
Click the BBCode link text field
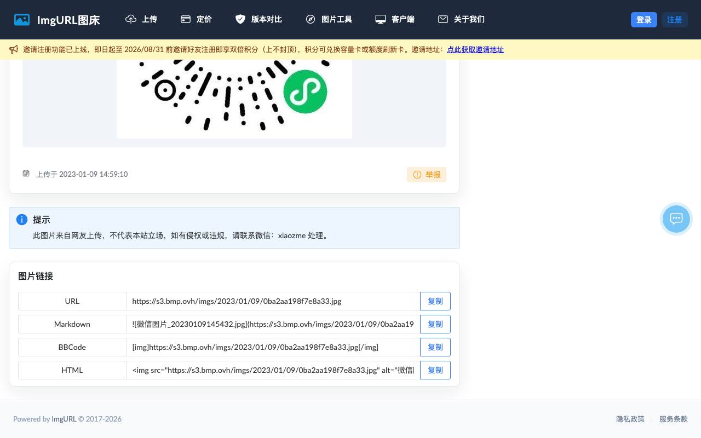point(273,347)
